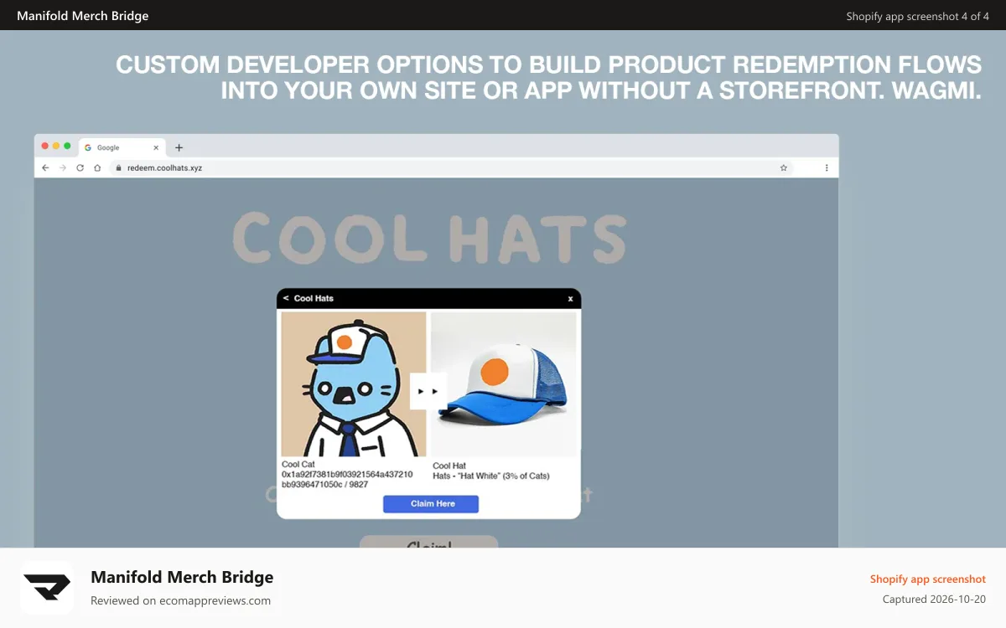Click the lock icon in address bar
The height and width of the screenshot is (628, 1006).
click(x=119, y=167)
